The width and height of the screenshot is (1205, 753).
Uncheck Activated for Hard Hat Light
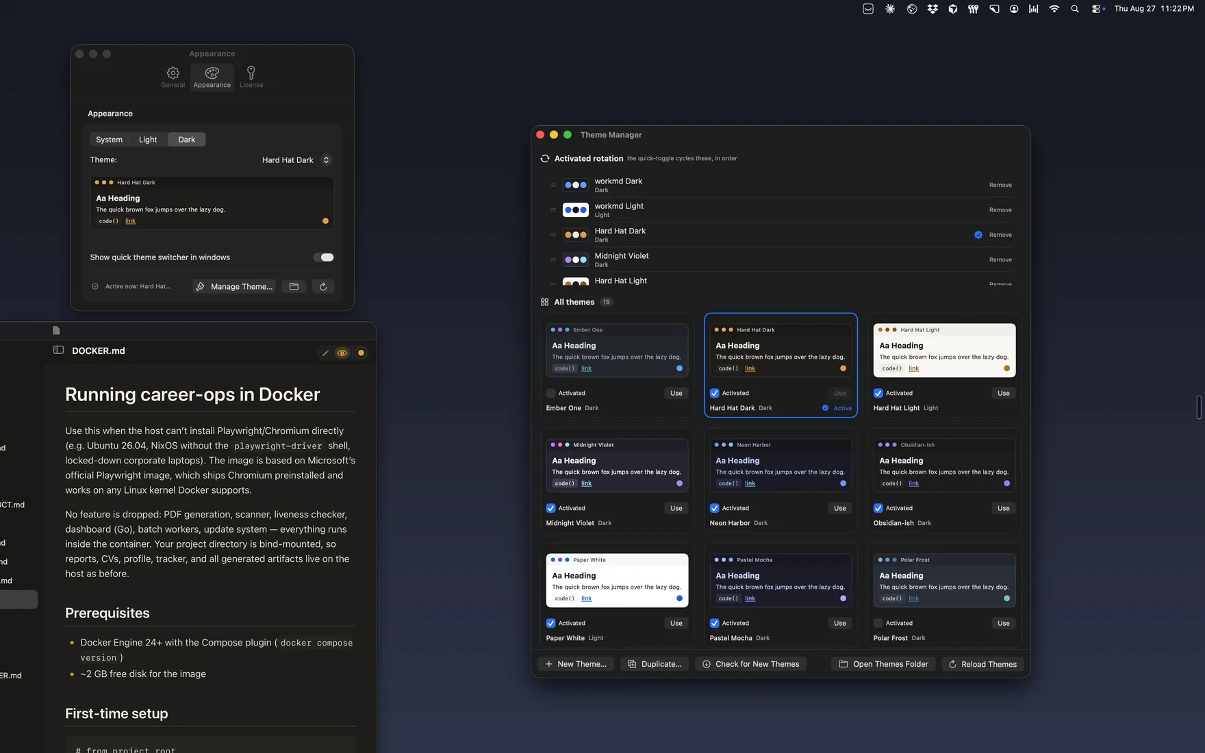pyautogui.click(x=878, y=393)
